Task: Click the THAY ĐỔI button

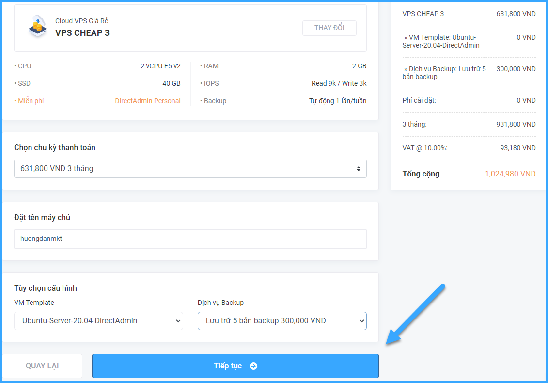Action: click(329, 28)
